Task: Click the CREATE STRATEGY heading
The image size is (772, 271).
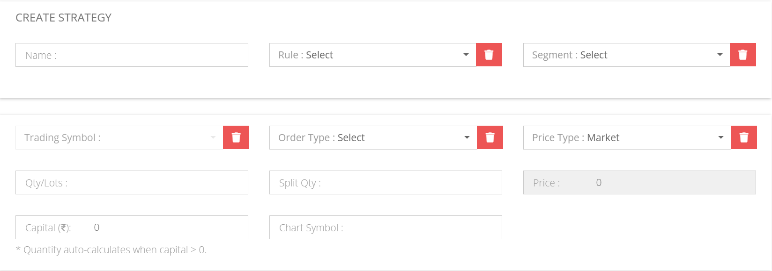Action: [64, 18]
